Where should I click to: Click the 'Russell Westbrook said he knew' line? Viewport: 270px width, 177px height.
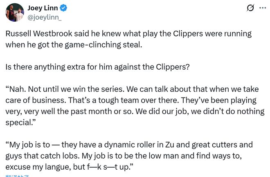pos(128,34)
